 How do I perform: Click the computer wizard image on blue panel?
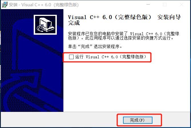click(x=45, y=25)
